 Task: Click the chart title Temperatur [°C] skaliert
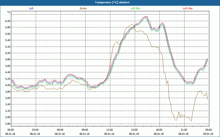point(112,2)
